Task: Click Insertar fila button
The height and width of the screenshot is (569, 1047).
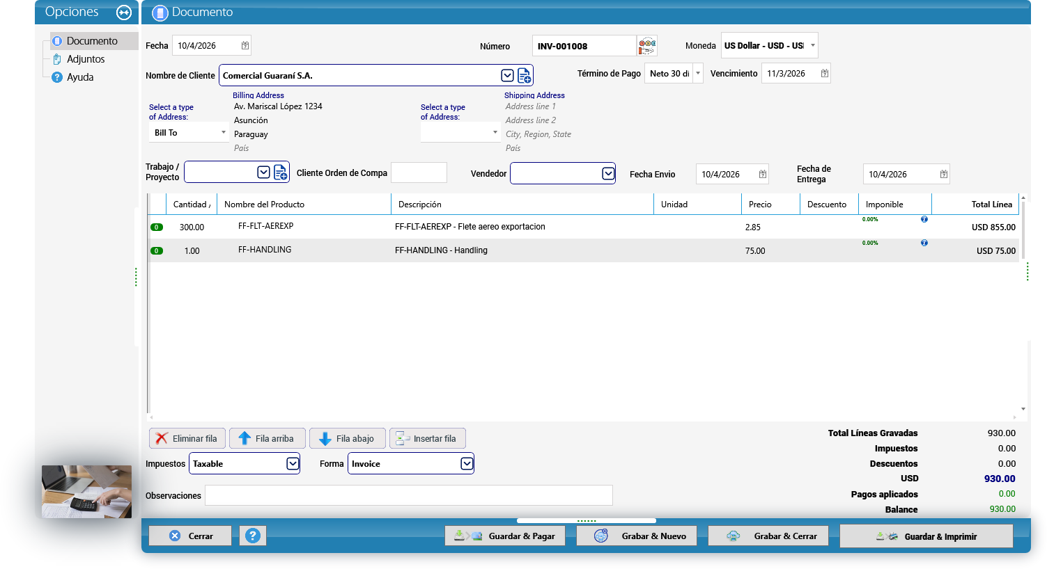Action: click(428, 438)
